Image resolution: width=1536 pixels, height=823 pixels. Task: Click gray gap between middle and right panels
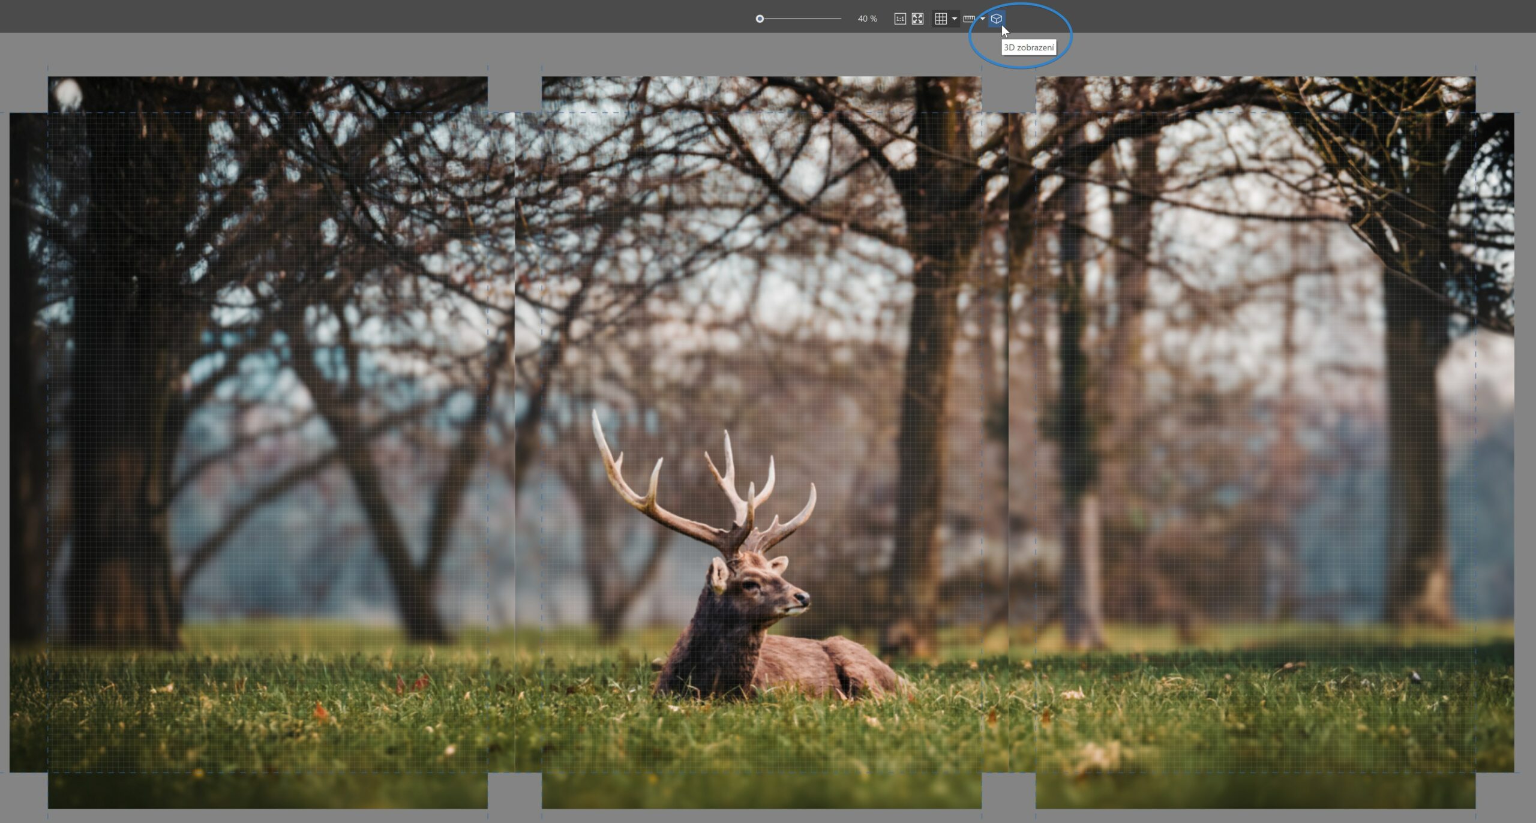tap(1008, 93)
